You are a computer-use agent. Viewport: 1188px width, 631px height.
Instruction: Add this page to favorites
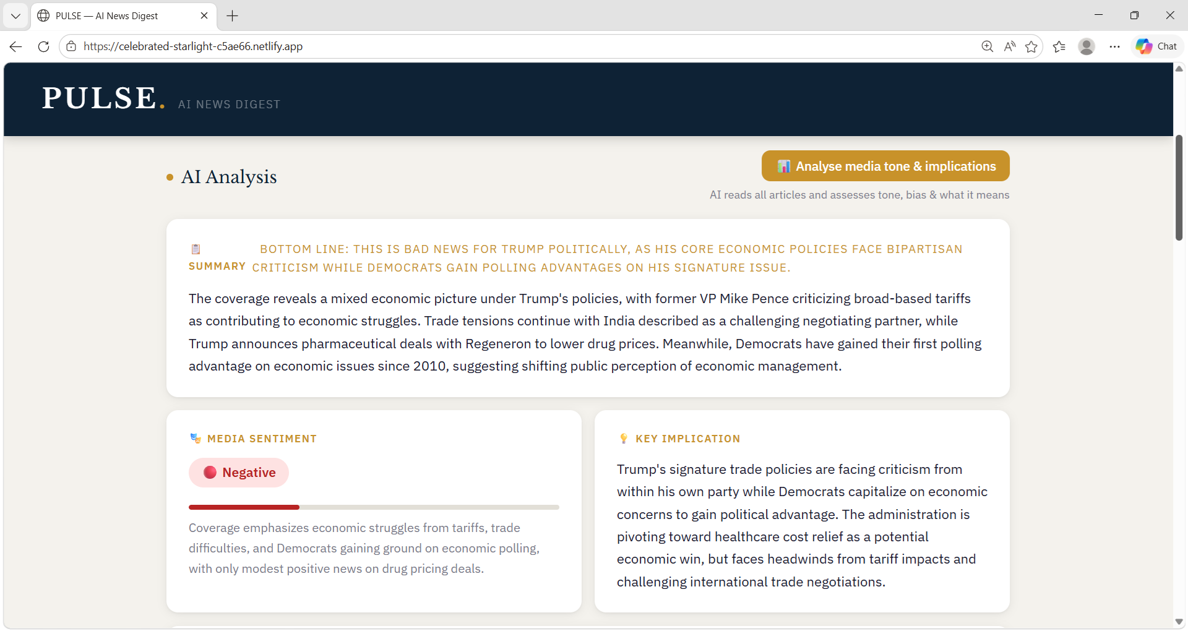pos(1031,46)
